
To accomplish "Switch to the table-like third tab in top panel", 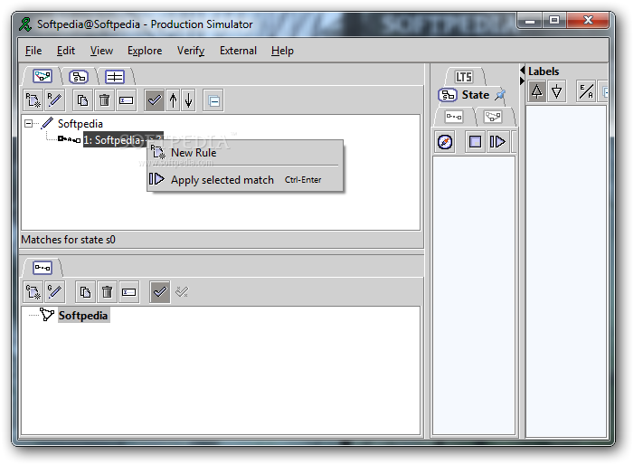I will (x=115, y=76).
